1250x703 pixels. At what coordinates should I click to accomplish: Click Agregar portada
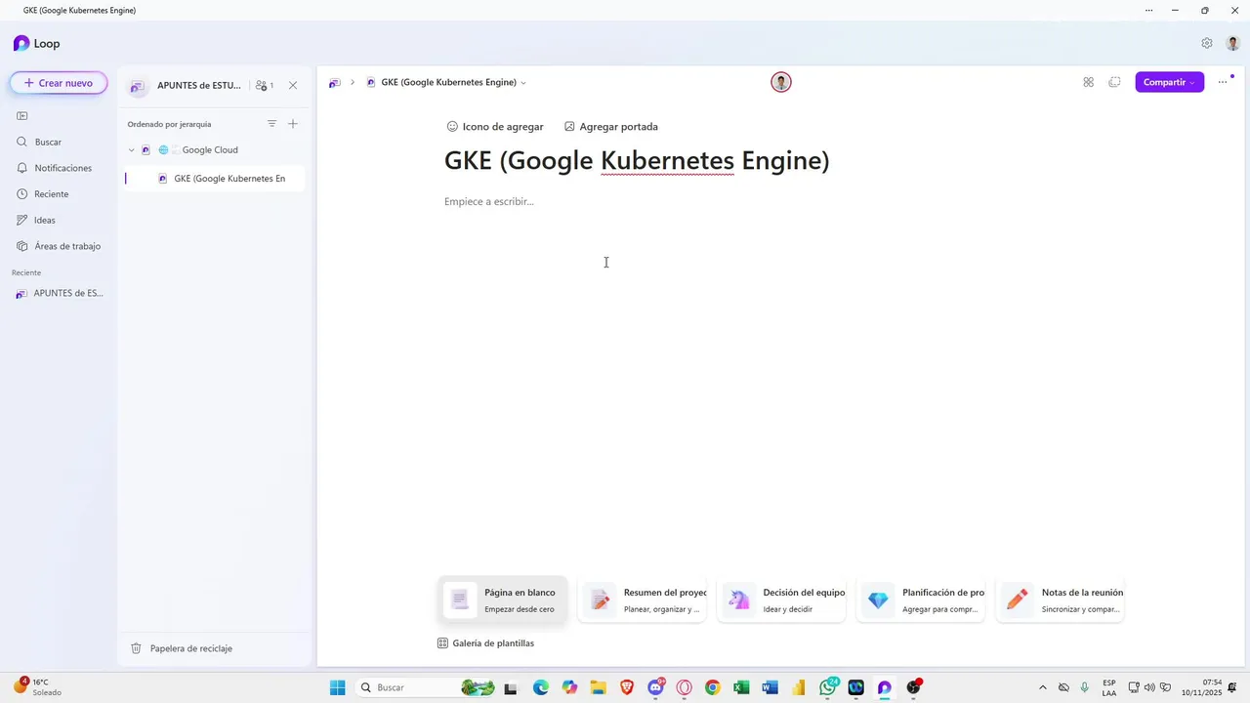[611, 127]
